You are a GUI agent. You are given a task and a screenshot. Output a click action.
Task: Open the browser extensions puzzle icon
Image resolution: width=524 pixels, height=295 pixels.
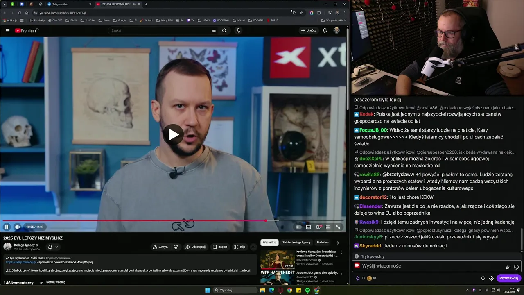pyautogui.click(x=319, y=13)
